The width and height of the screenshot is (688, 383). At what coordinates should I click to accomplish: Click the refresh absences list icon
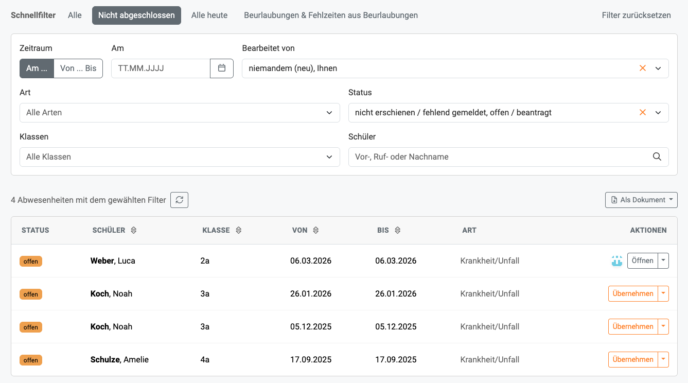click(x=179, y=200)
